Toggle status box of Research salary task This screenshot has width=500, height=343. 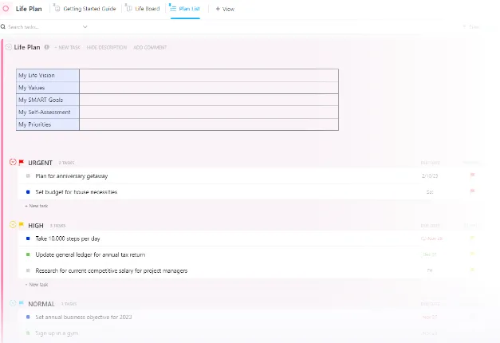click(28, 270)
